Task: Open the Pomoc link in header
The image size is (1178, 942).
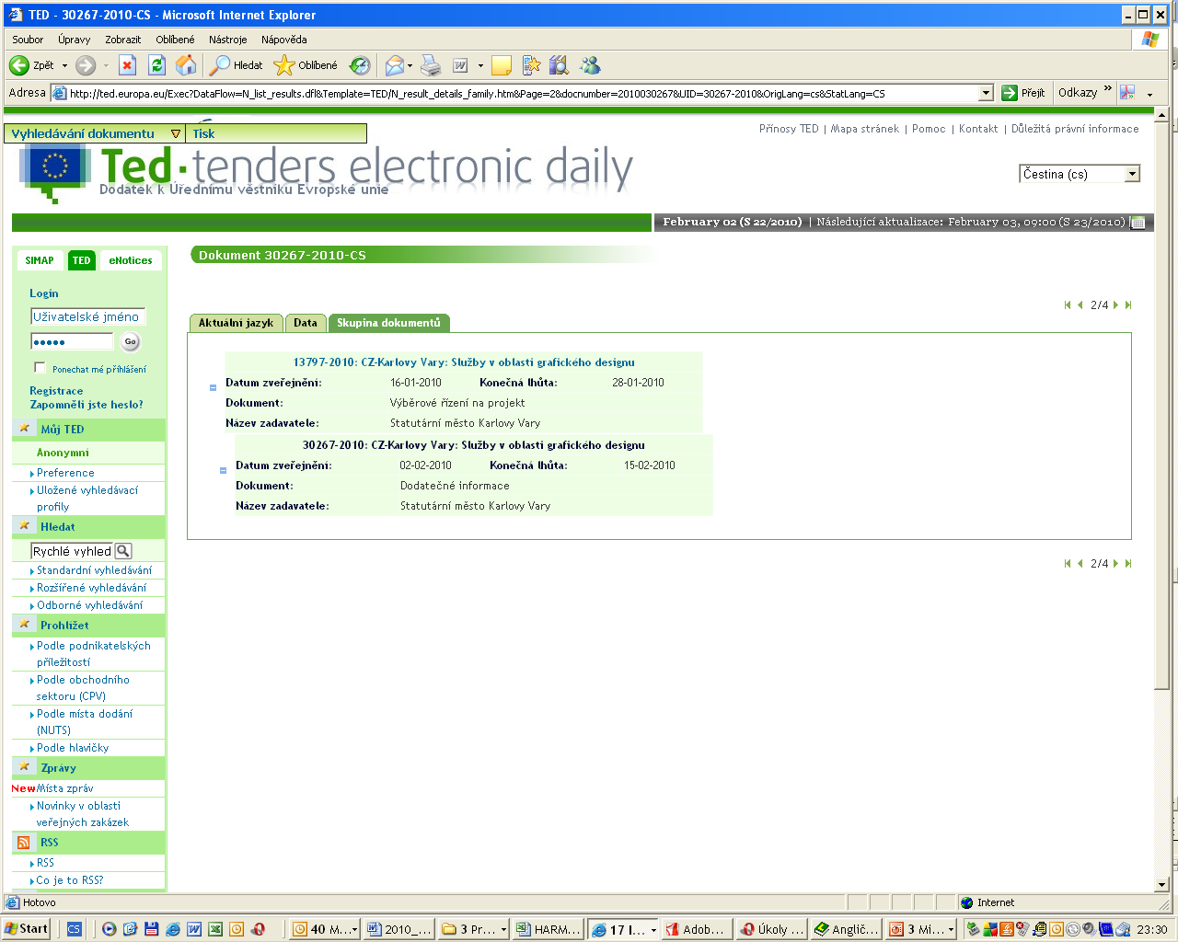Action: click(x=929, y=129)
